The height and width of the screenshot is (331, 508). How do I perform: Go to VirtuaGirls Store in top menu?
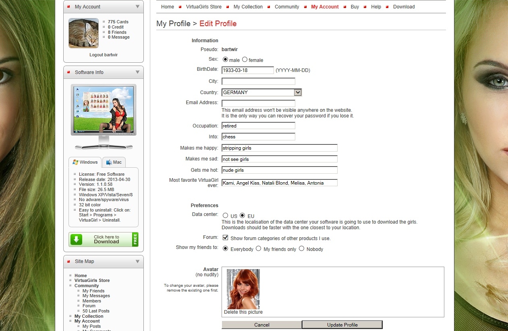203,7
